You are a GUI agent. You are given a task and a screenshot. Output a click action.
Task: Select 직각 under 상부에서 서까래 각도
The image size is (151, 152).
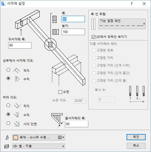click(x=8, y=70)
